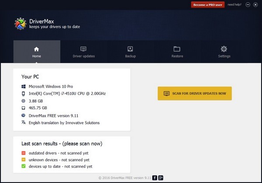
Task: Go to the Restore tab
Action: coord(177,51)
